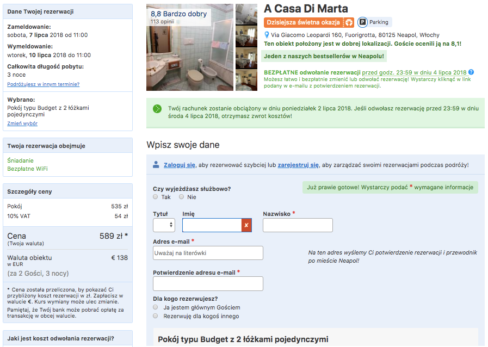The width and height of the screenshot is (488, 347).
Task: Click the location pin icon before address
Action: pyautogui.click(x=267, y=35)
